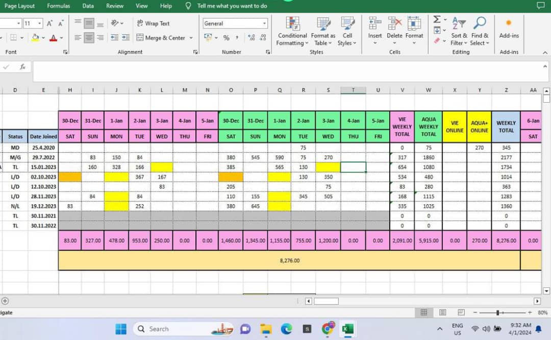
Task: Open Number format dialog launcher
Action: click(x=268, y=52)
